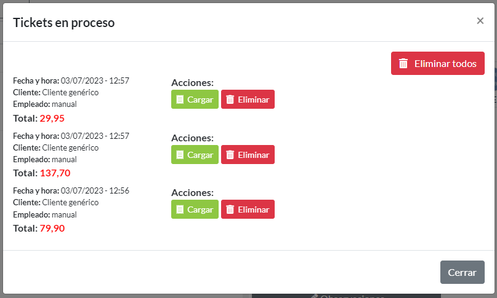The height and width of the screenshot is (298, 497).
Task: Click Acciones label of the 29,95 ticket
Action: [192, 83]
